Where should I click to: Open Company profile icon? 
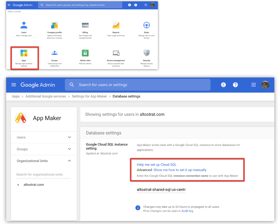[x=54, y=25]
